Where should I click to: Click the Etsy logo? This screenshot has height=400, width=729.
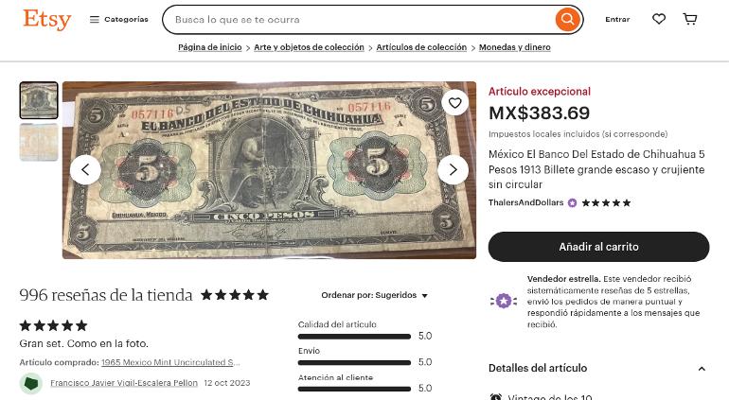coord(47,20)
